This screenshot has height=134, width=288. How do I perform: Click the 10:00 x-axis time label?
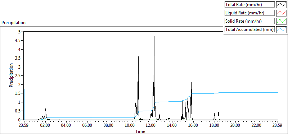tap(130, 126)
